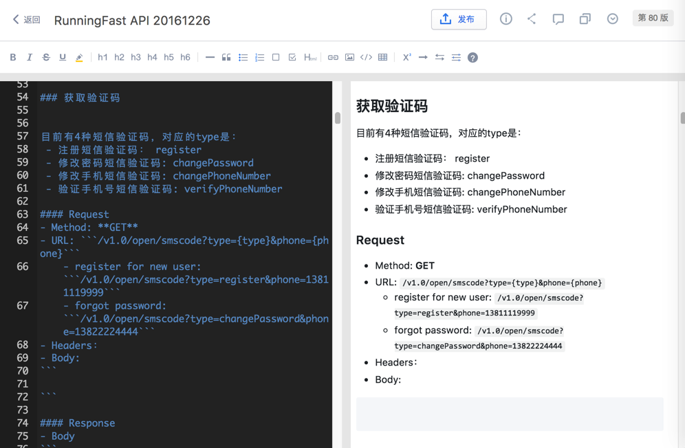Insert a horizontal rule
Image resolution: width=685 pixels, height=448 pixels.
(x=210, y=57)
